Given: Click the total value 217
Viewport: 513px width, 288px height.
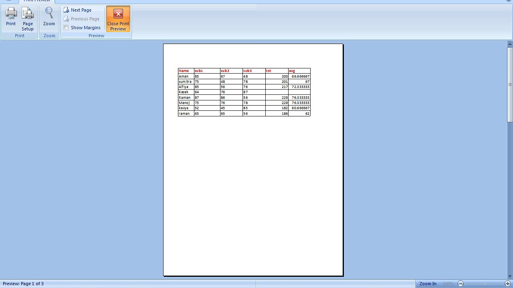Looking at the screenshot, I should click(285, 87).
